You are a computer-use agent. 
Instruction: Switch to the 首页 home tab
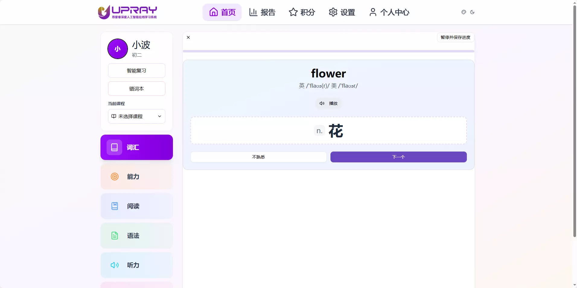(x=222, y=12)
